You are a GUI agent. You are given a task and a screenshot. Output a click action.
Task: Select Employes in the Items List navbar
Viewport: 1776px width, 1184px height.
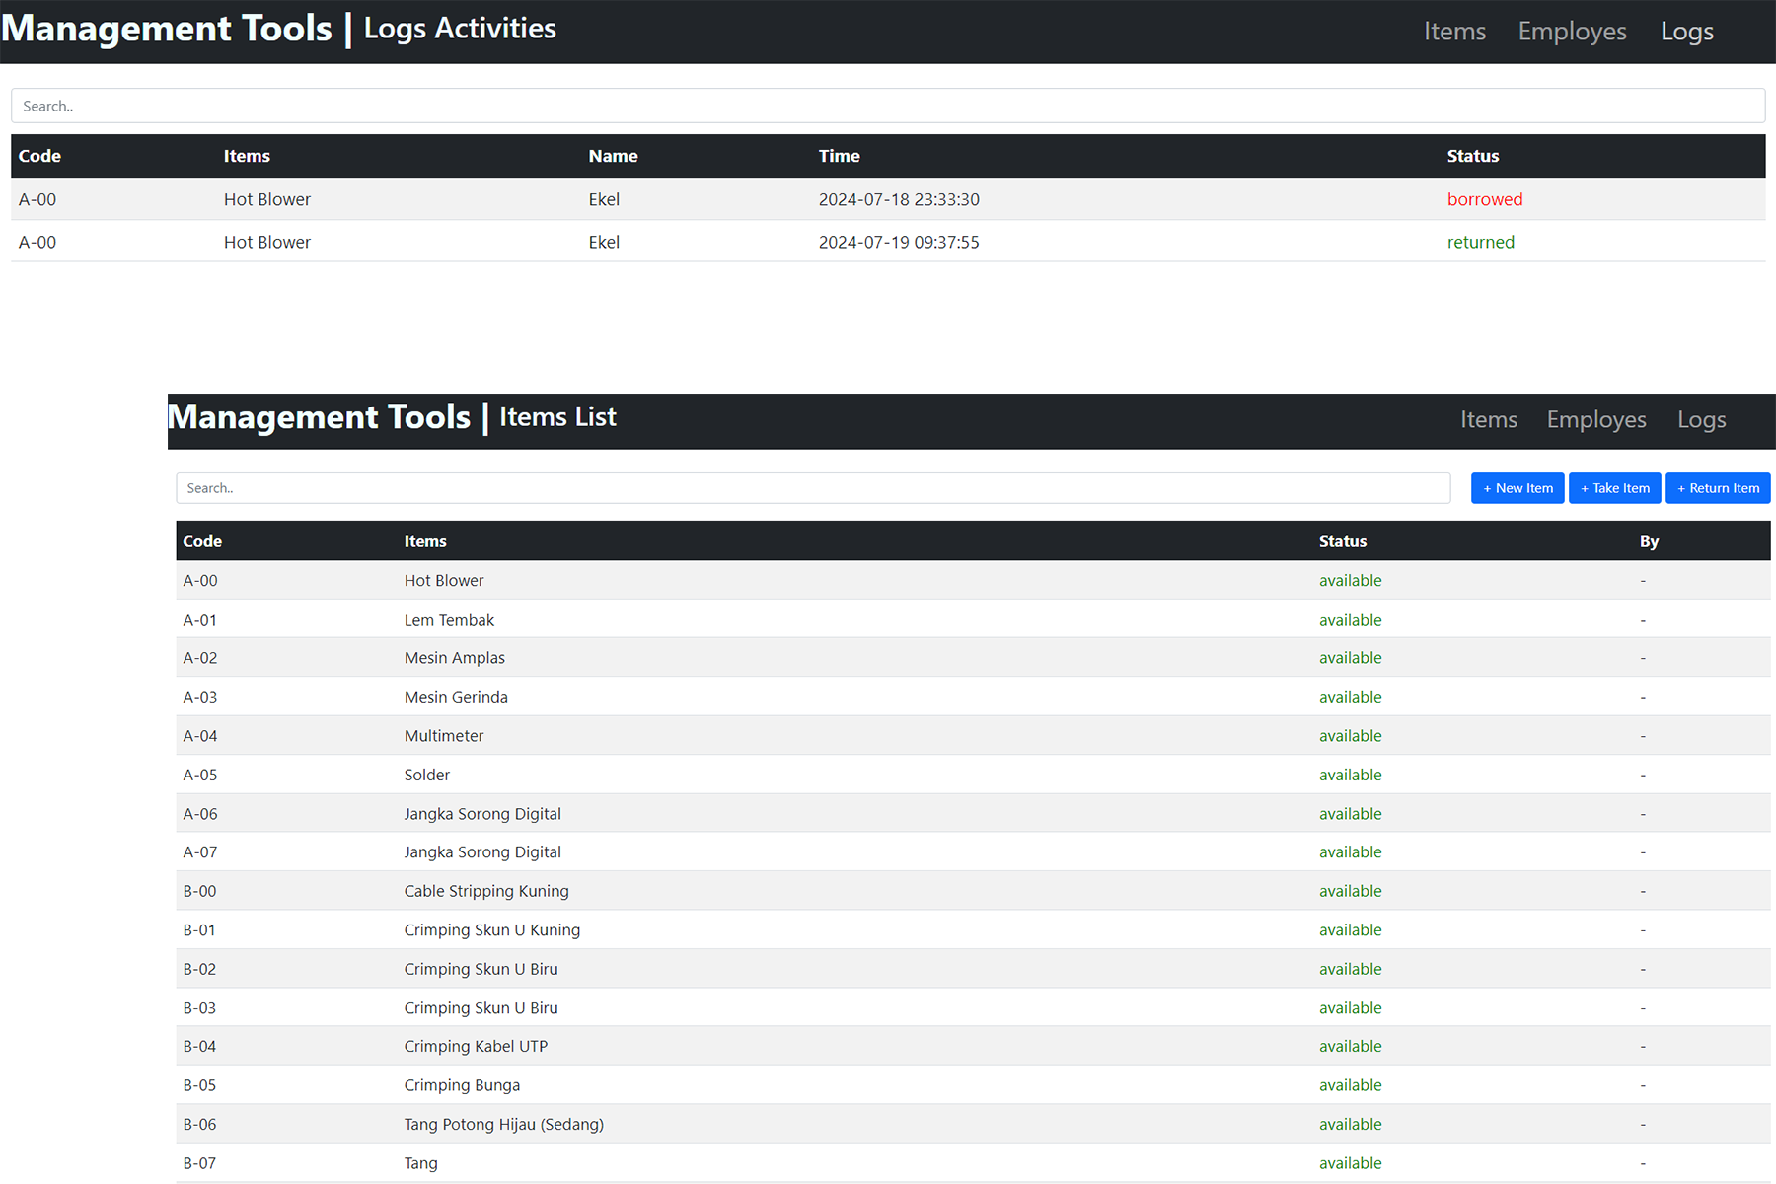tap(1595, 419)
